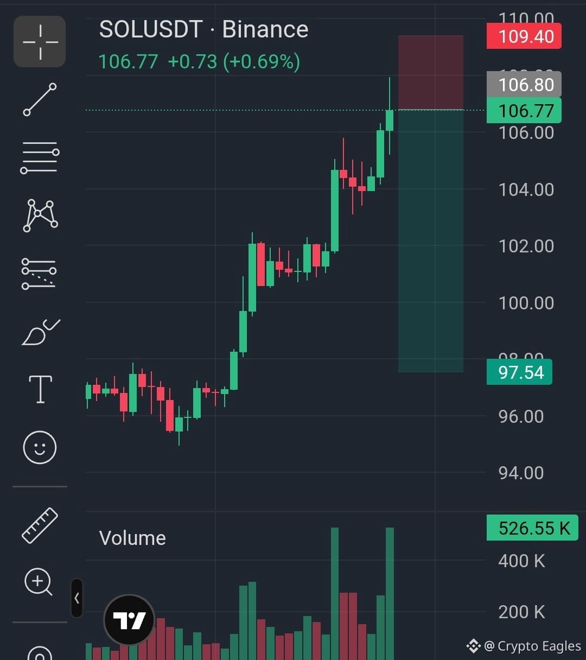Viewport: 586px width, 660px height.
Task: Click the SOLUSDT · Binance symbol title
Action: click(x=203, y=29)
